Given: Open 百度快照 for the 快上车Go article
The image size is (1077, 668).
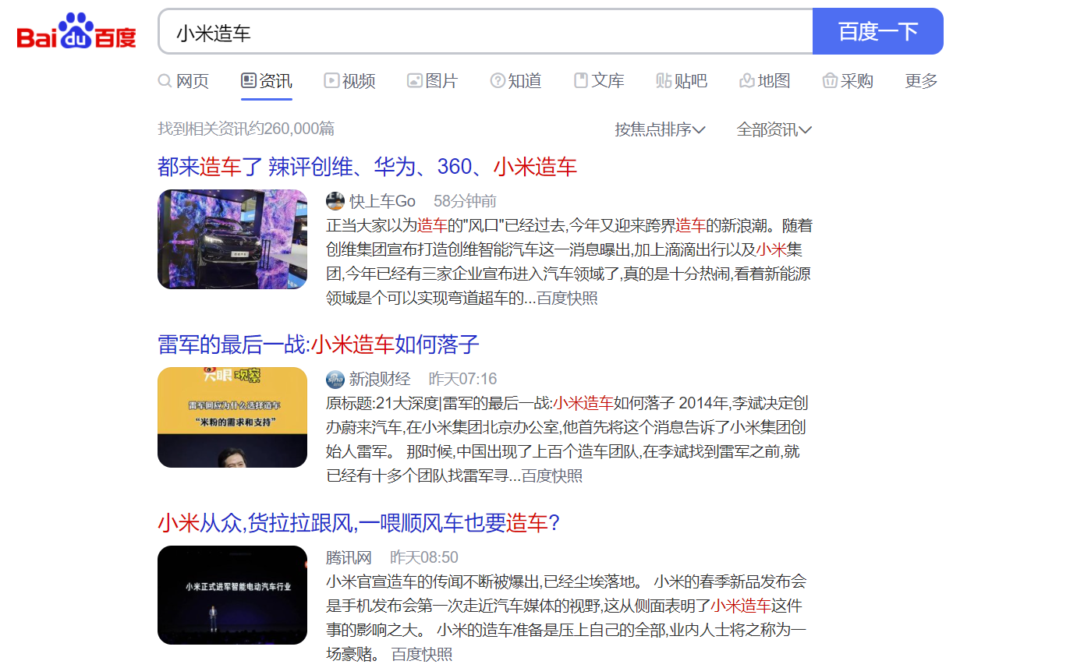Looking at the screenshot, I should click(567, 298).
